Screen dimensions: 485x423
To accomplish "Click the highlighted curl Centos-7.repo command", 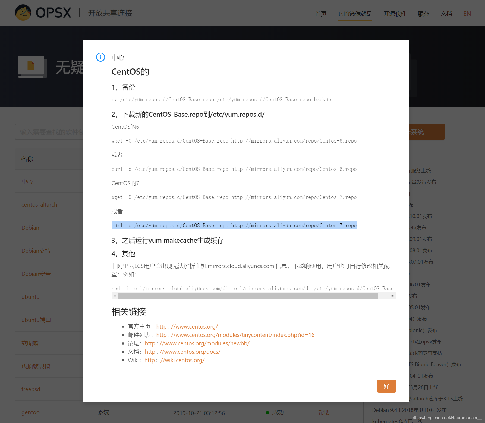I will pyautogui.click(x=234, y=225).
